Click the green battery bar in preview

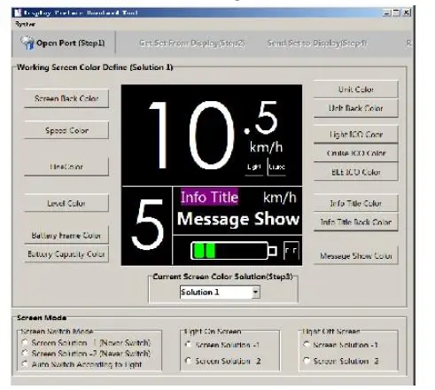(x=205, y=251)
